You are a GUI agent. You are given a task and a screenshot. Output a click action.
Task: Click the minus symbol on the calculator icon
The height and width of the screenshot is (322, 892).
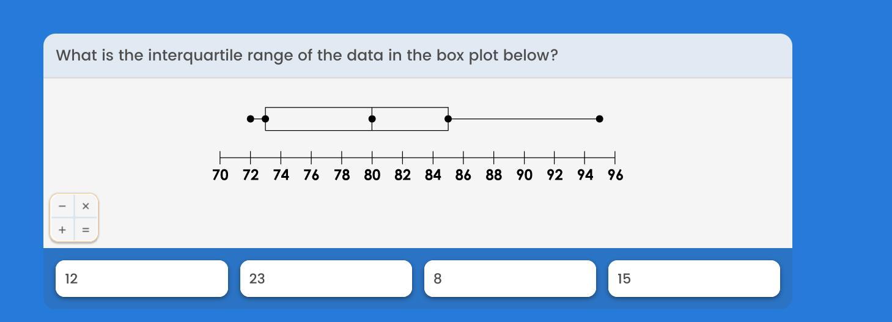click(62, 207)
